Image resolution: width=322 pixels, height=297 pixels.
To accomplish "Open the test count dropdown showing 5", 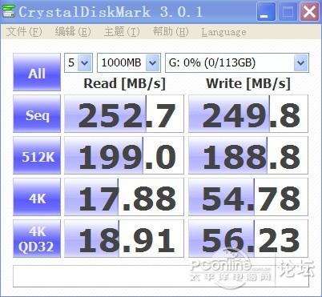I will pos(78,63).
